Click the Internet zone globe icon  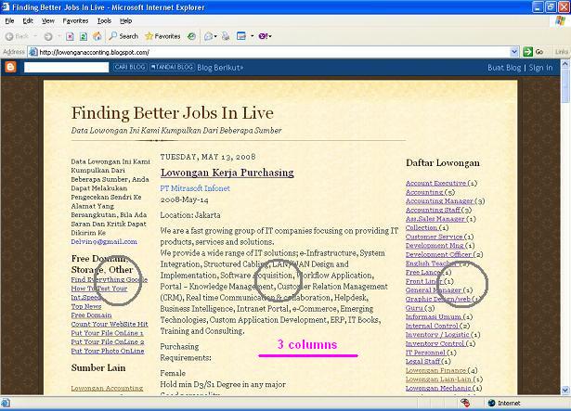491,403
